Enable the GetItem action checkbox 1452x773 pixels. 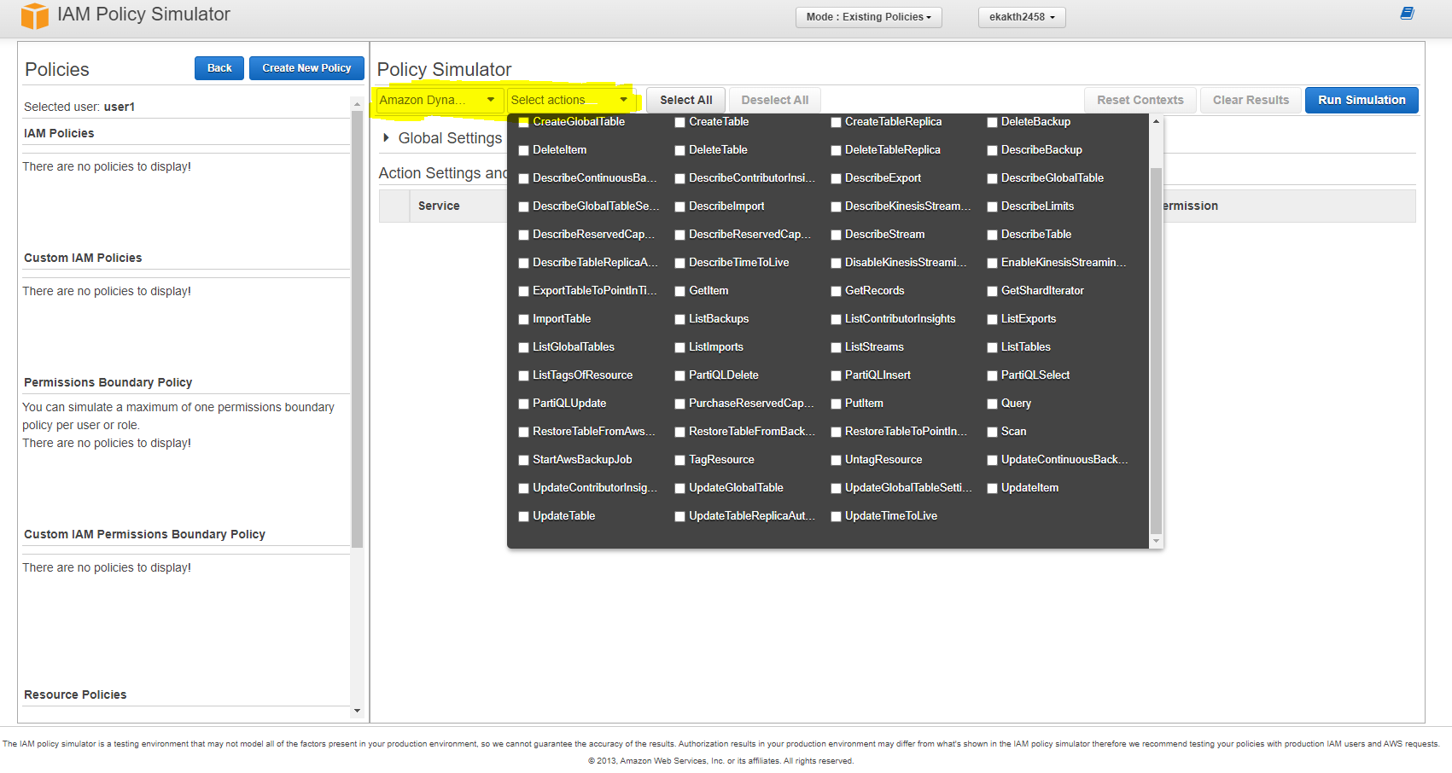(680, 292)
